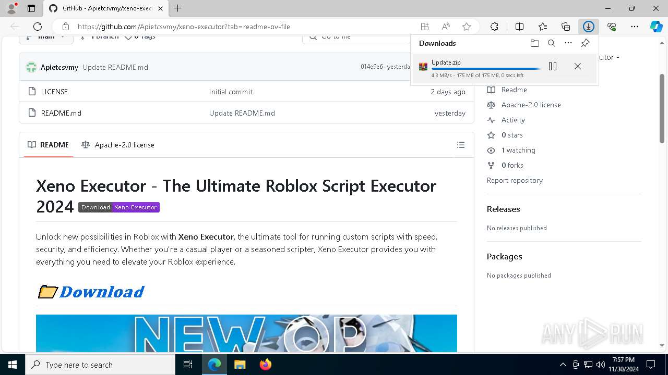Close the GitHub xeno-executor tab
The width and height of the screenshot is (668, 375).
[160, 8]
